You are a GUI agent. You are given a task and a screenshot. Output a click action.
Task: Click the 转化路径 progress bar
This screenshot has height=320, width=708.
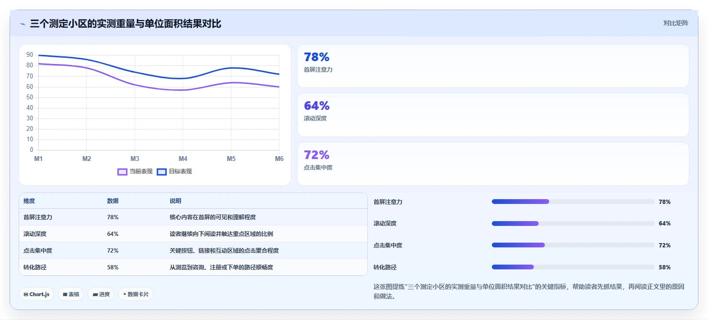[573, 267]
